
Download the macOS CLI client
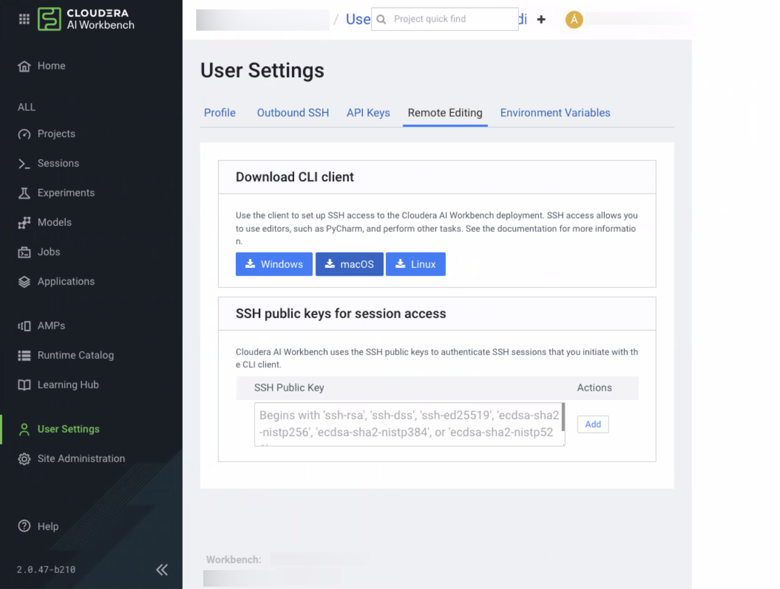(349, 264)
